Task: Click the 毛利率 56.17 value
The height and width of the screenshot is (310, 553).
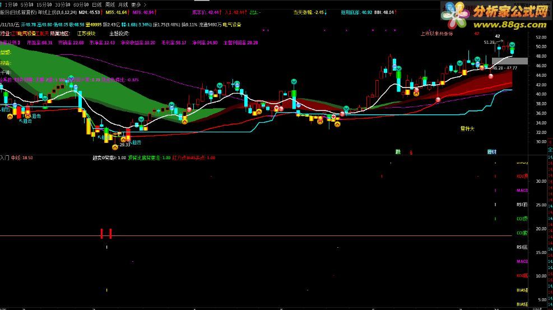Action: (x=174, y=43)
